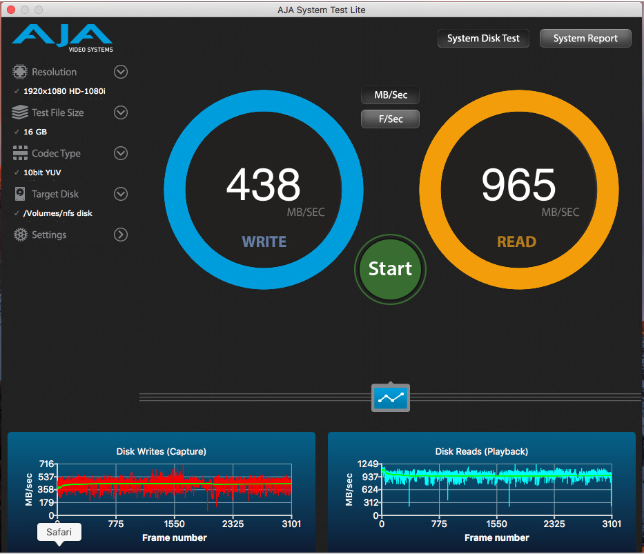
Task: Click the Test File Size label
Action: (57, 112)
